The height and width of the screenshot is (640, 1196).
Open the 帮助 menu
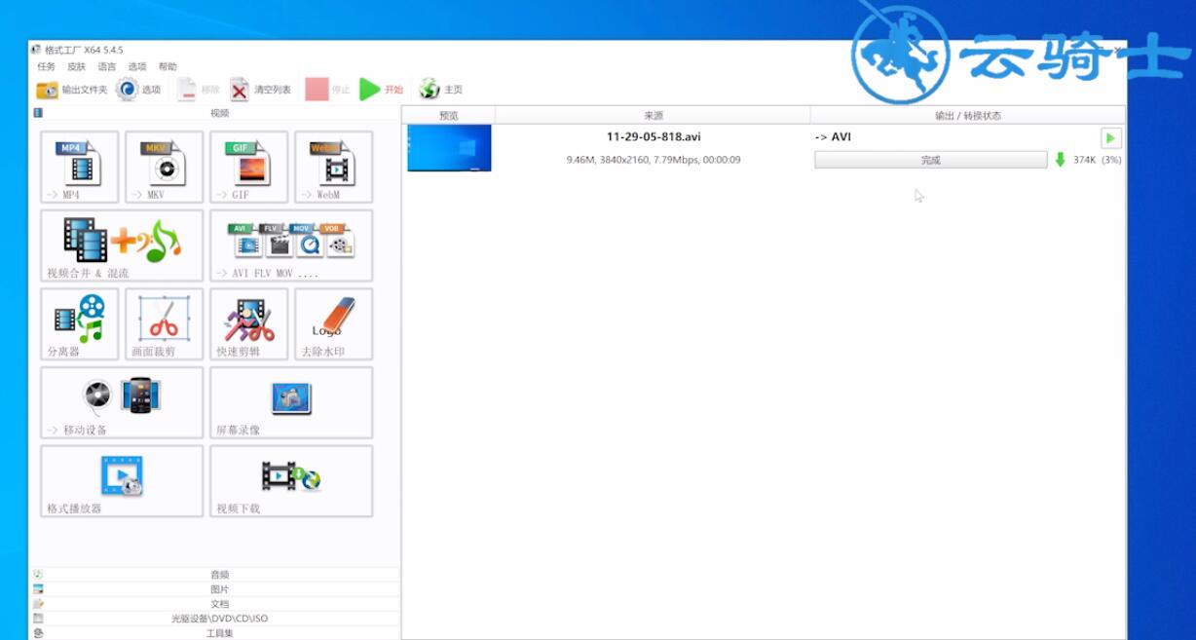point(168,66)
